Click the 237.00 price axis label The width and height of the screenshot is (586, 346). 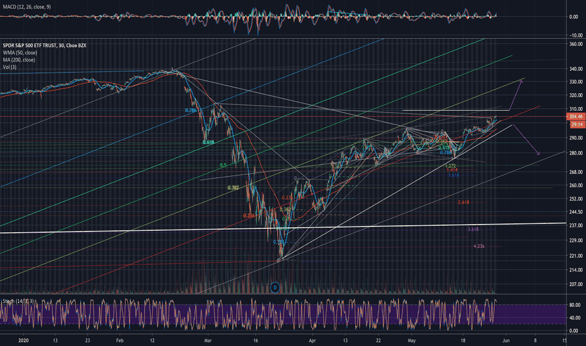point(576,226)
